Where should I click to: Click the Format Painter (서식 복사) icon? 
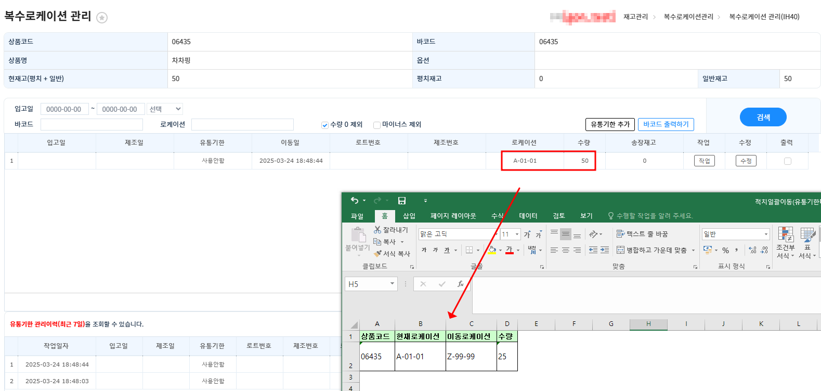point(377,254)
